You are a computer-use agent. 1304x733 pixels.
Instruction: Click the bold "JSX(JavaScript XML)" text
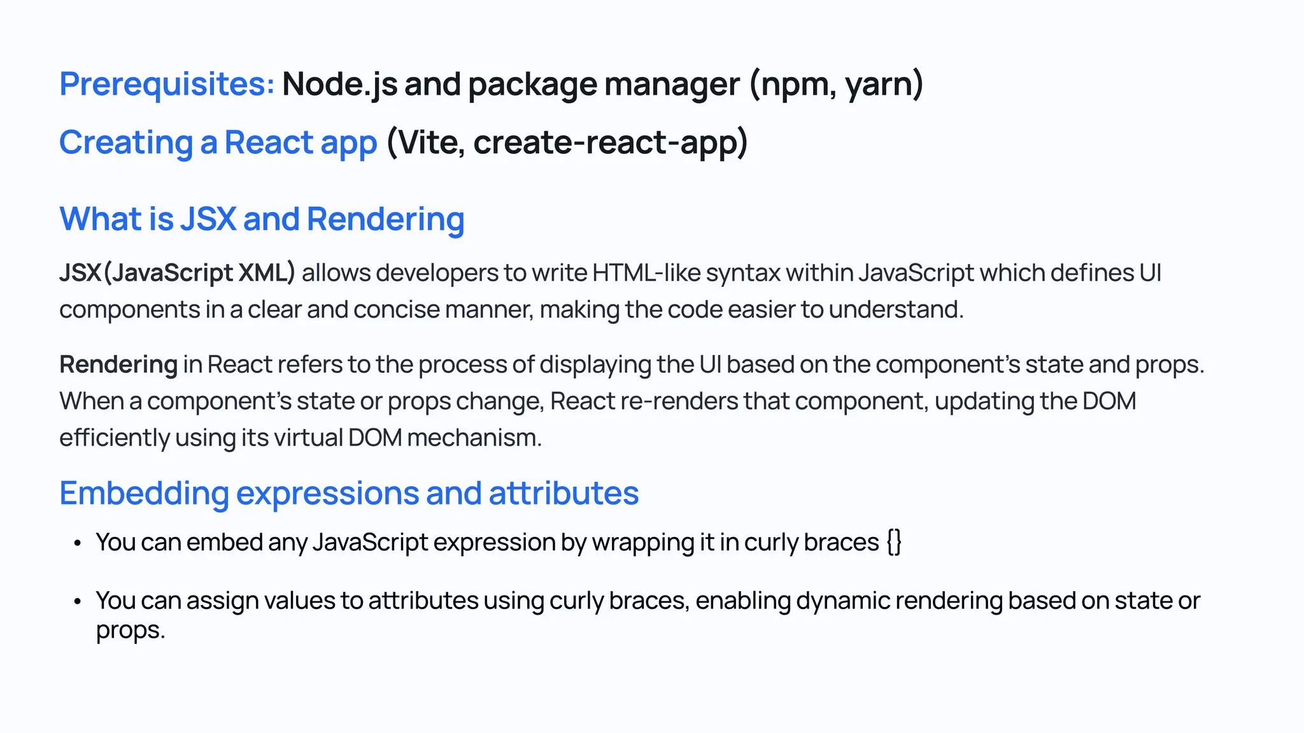coord(177,273)
